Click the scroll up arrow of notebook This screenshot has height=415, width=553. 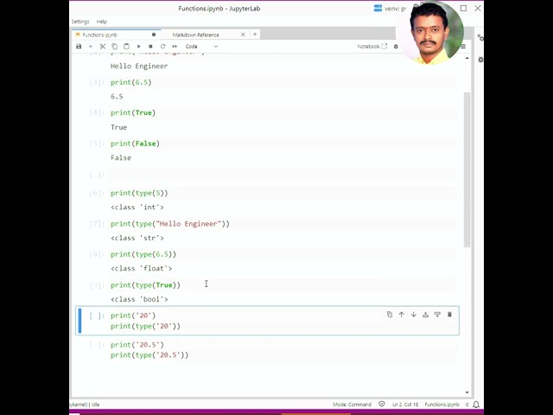coord(467,58)
